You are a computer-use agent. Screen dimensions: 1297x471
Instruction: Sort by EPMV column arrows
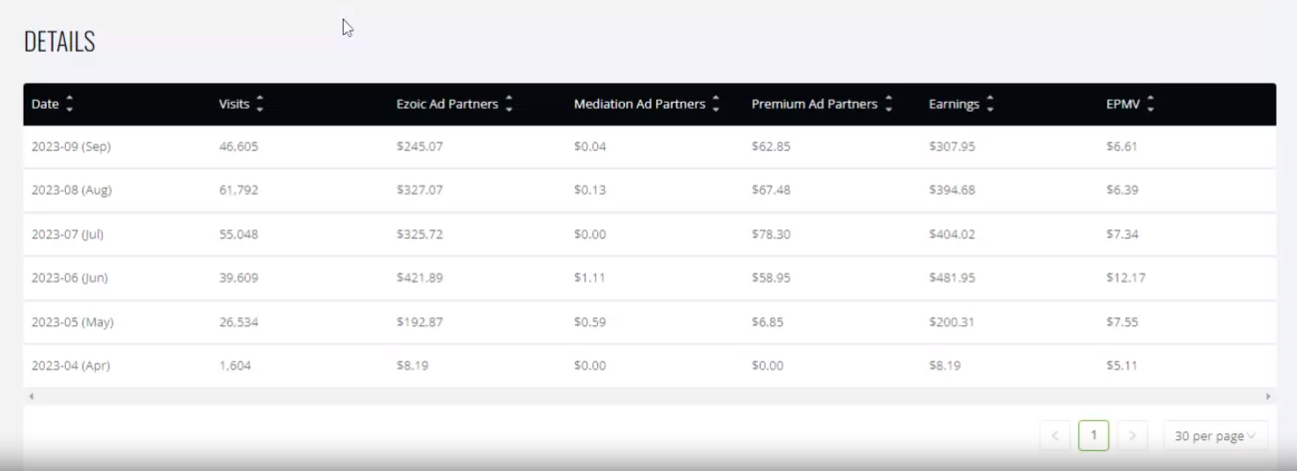coord(1150,105)
